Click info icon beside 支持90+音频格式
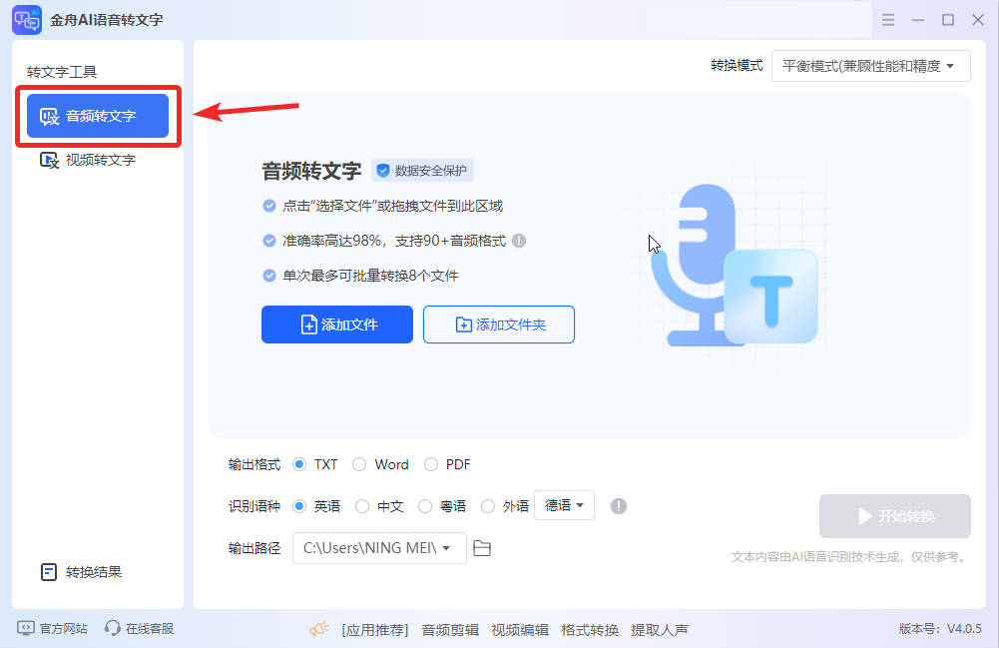999x648 pixels. point(519,241)
